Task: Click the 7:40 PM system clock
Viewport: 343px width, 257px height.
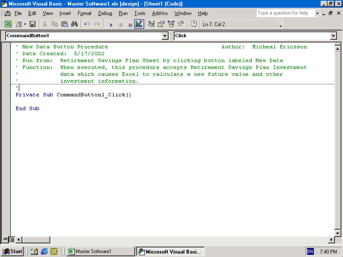Action: (328, 252)
